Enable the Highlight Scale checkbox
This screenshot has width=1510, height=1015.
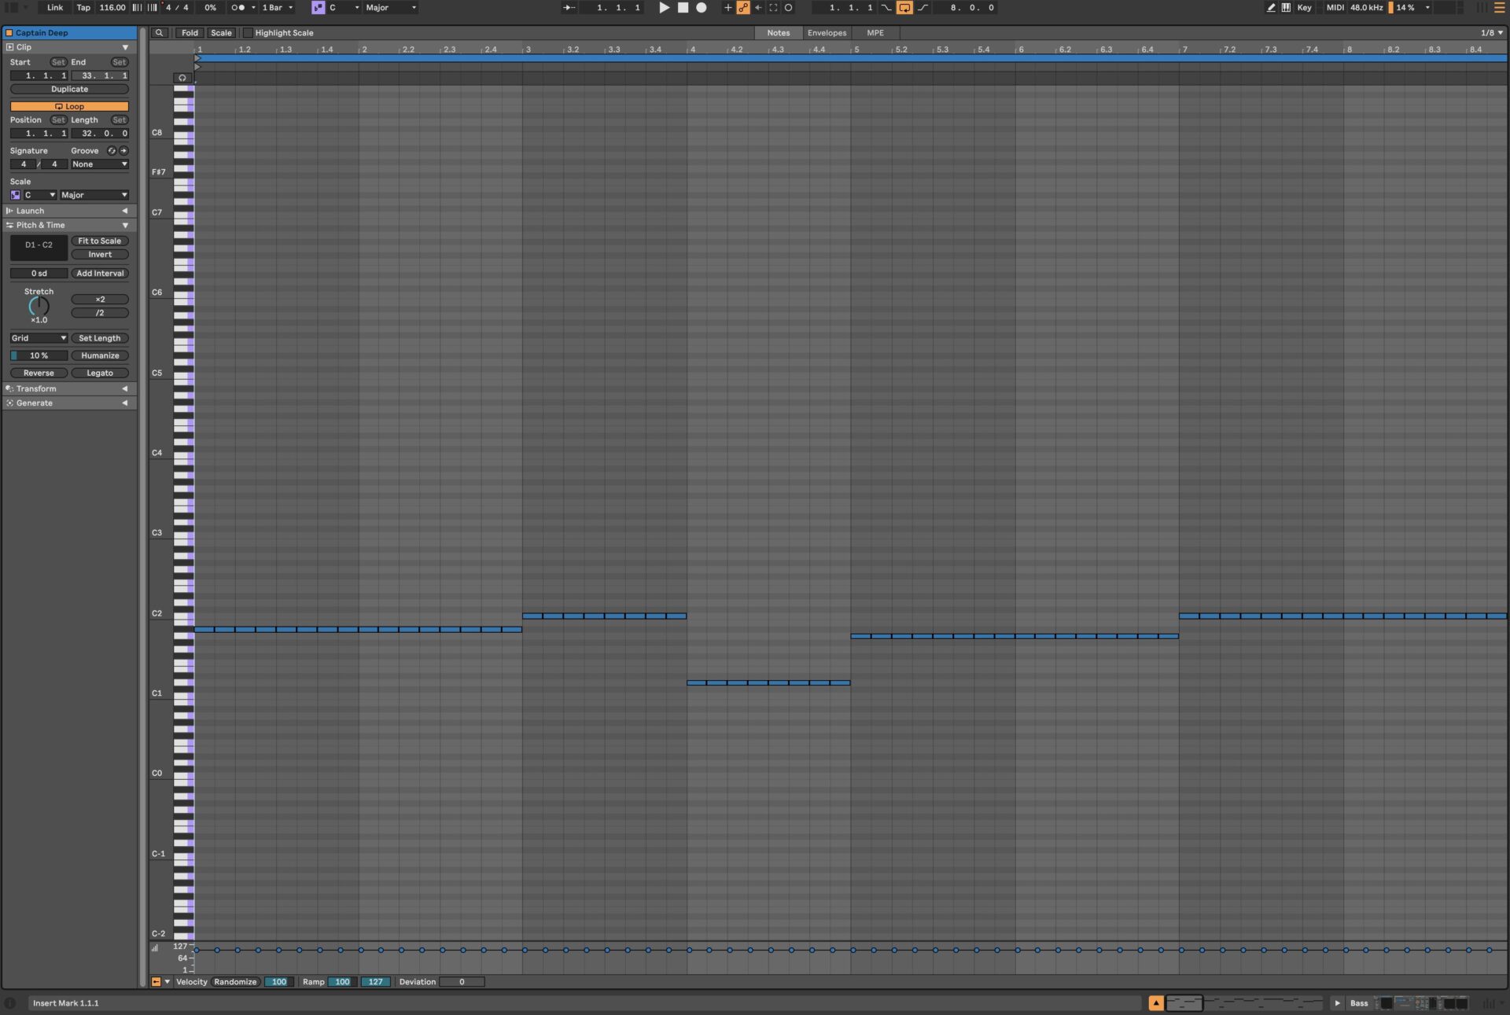point(248,33)
